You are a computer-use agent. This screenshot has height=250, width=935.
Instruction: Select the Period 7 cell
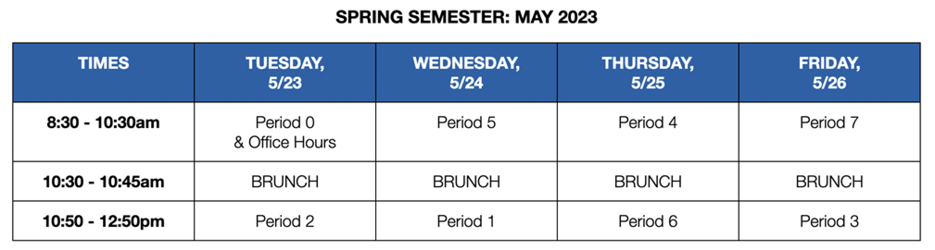click(829, 132)
